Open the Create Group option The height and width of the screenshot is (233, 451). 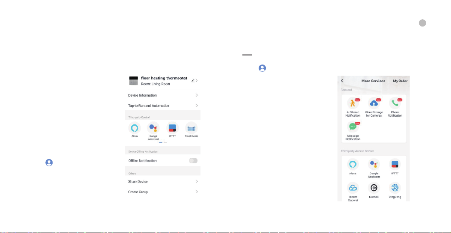tap(162, 192)
